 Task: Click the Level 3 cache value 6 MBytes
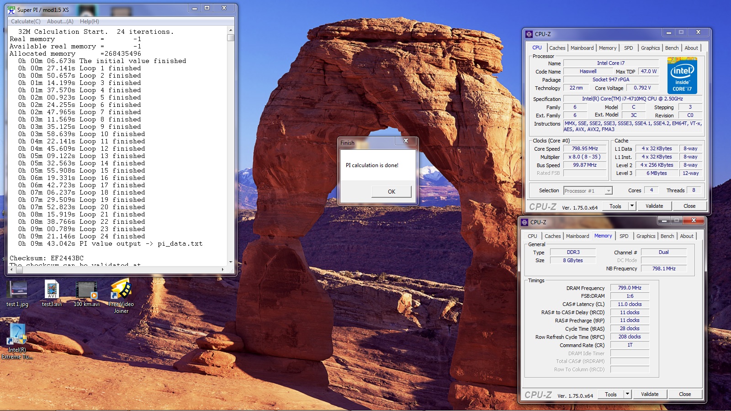tap(657, 173)
